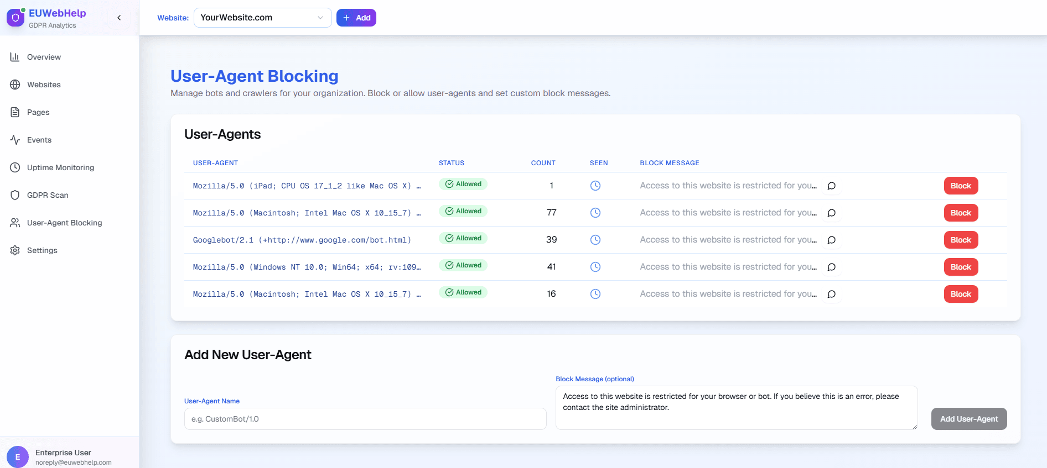Open Uptime Monitoring in the sidebar

[x=60, y=167]
